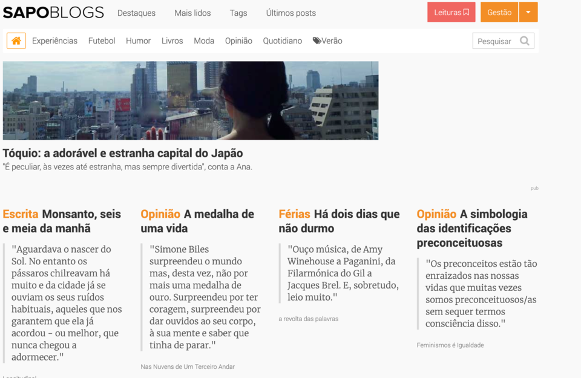Open the Humor category
The image size is (581, 378).
pyautogui.click(x=138, y=41)
